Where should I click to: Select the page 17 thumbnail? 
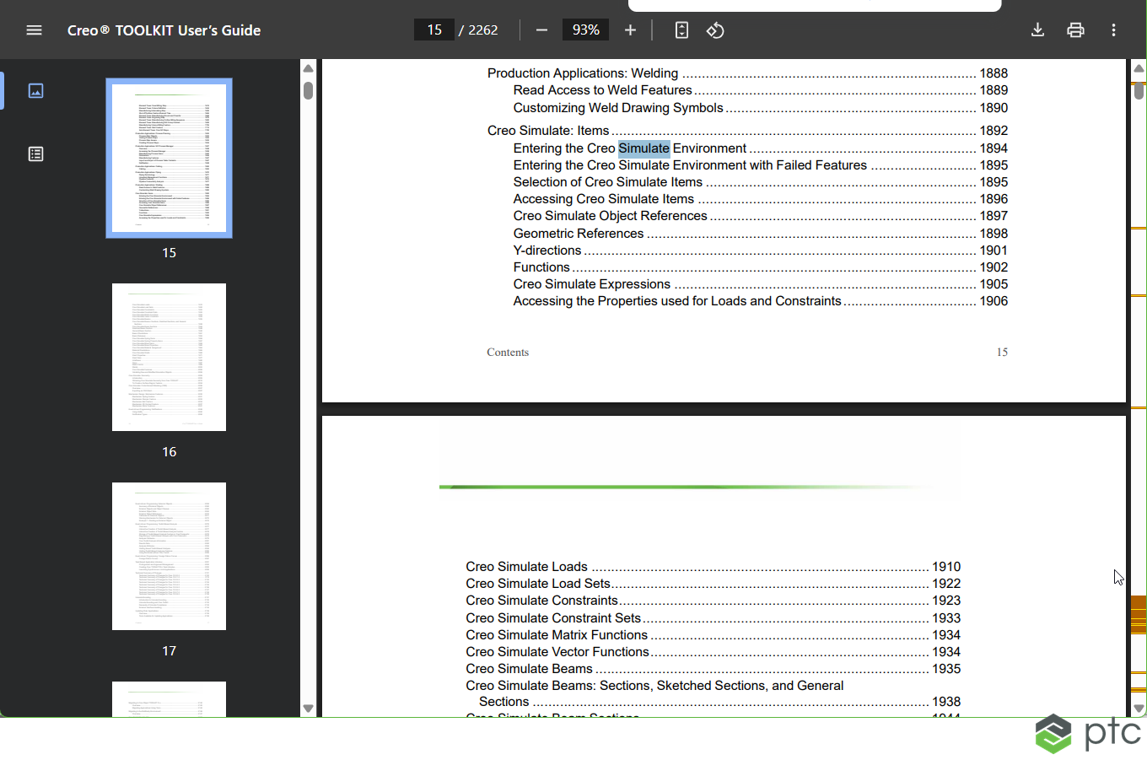169,556
